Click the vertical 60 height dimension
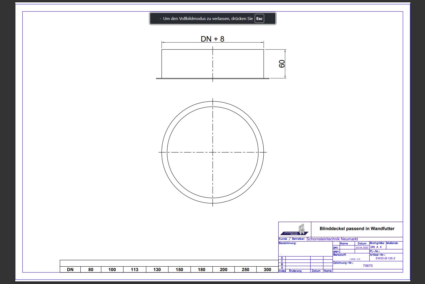 [282, 64]
